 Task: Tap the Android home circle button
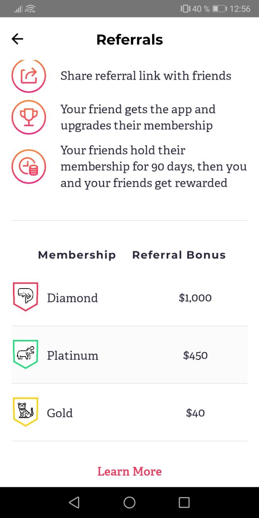click(129, 502)
